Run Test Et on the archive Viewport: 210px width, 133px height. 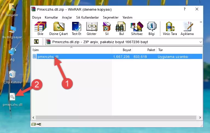tap(76, 28)
